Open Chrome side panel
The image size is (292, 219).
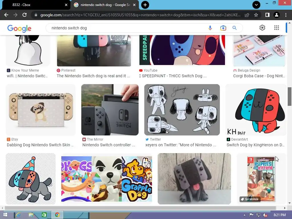pos(267,15)
